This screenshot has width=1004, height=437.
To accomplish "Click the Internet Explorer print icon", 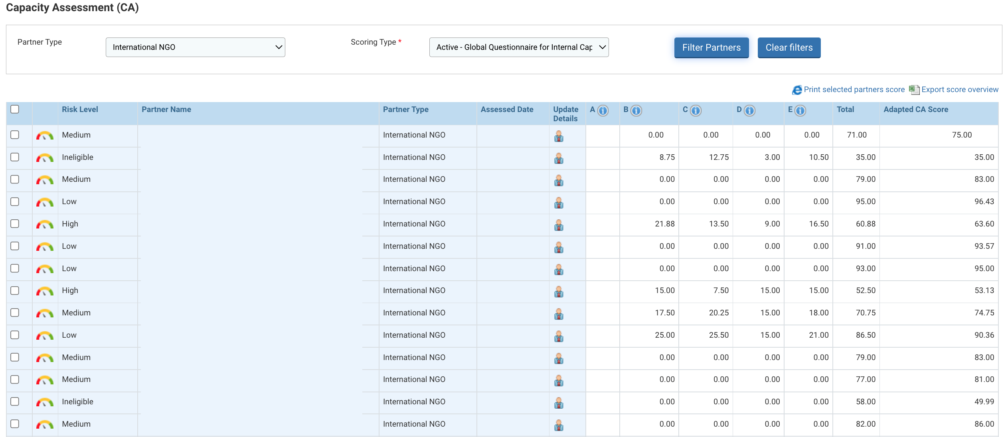I will pos(797,90).
